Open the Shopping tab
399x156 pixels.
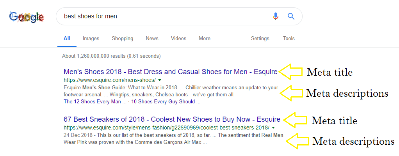122,39
